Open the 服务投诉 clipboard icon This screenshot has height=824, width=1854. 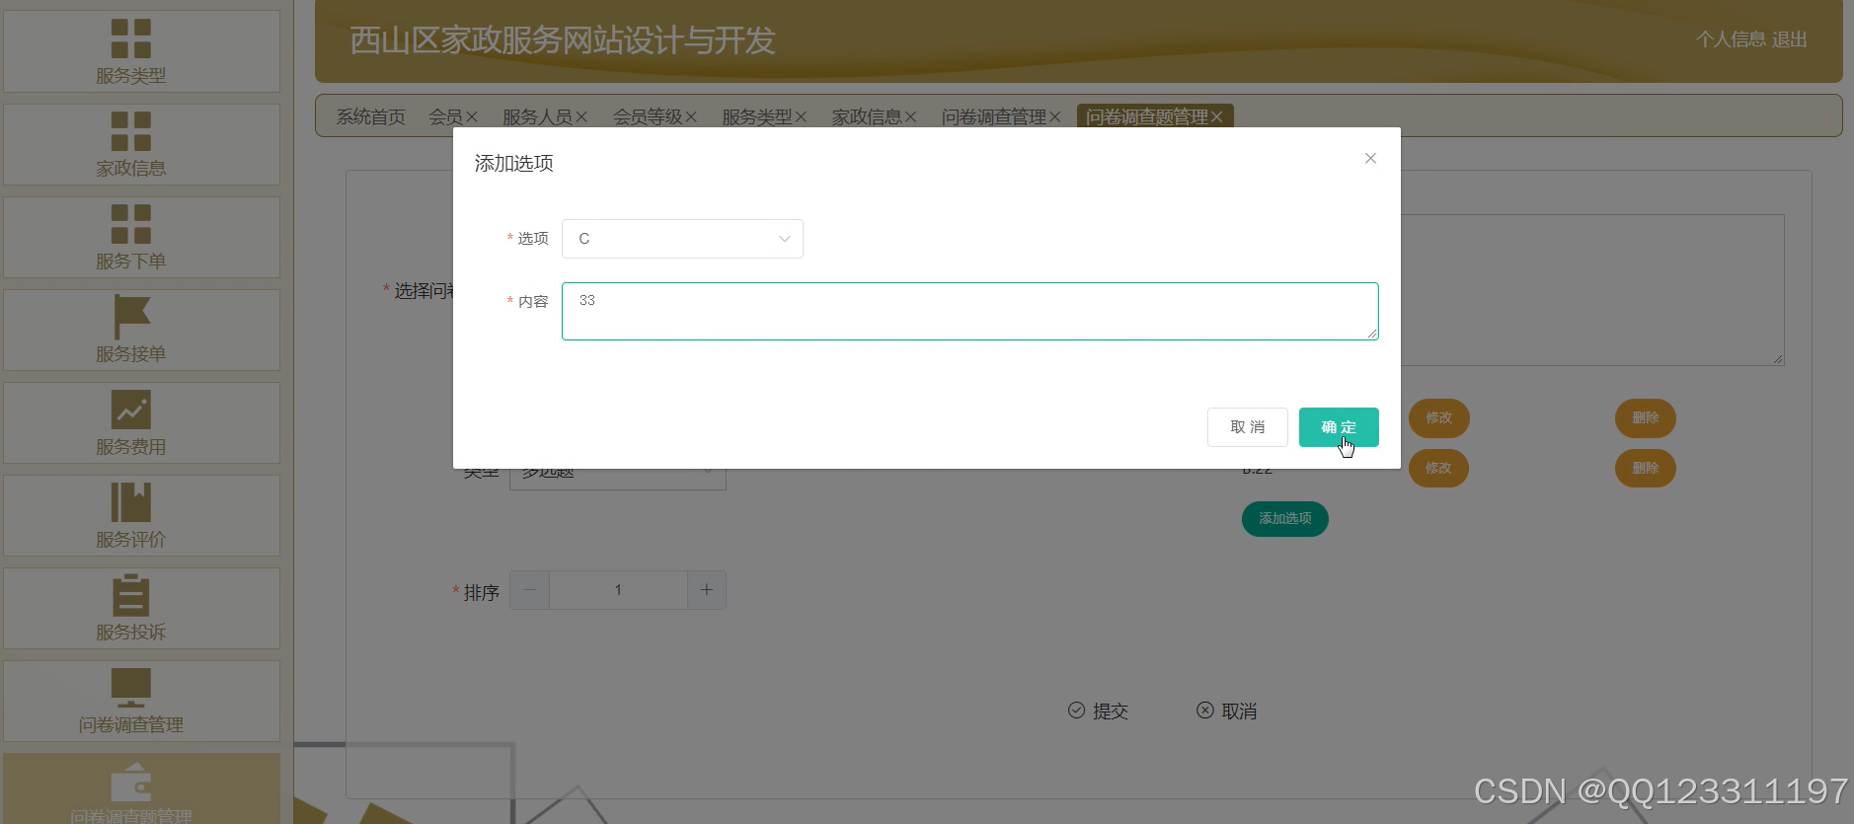(x=130, y=595)
